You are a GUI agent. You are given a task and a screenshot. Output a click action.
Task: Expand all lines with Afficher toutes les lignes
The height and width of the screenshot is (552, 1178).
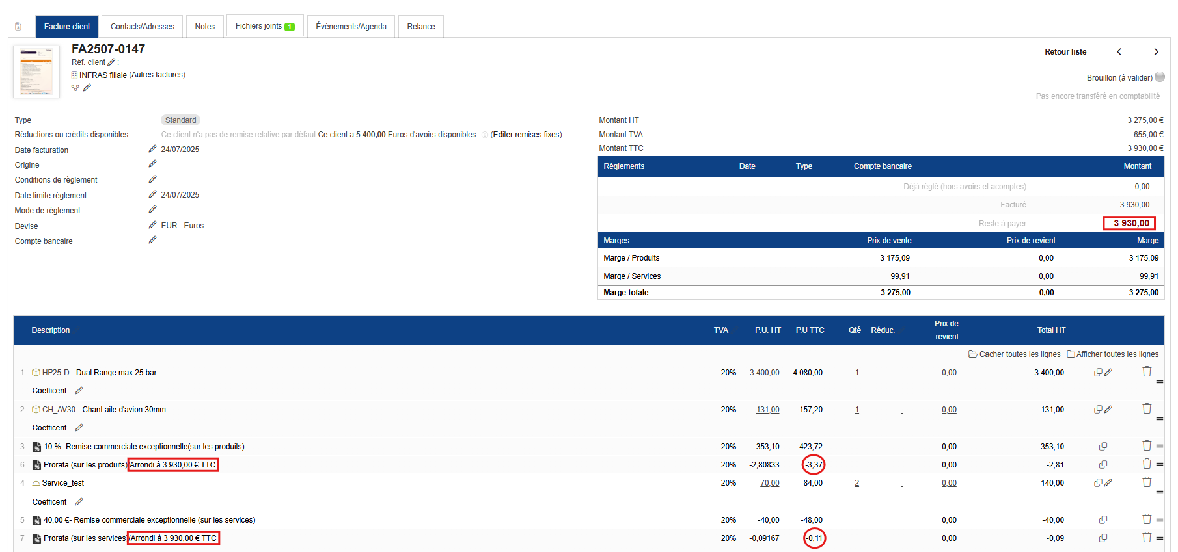[1113, 354]
